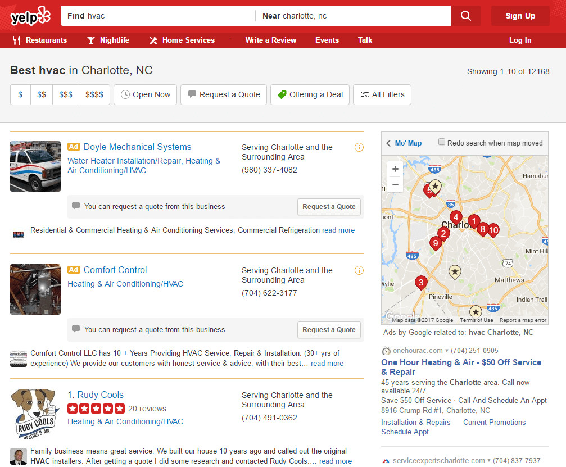This screenshot has width=566, height=467.
Task: Toggle the Open Now filter
Action: pyautogui.click(x=145, y=94)
